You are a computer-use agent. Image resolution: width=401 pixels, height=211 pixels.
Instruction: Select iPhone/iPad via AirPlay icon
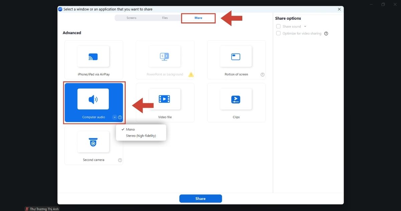pyautogui.click(x=93, y=57)
